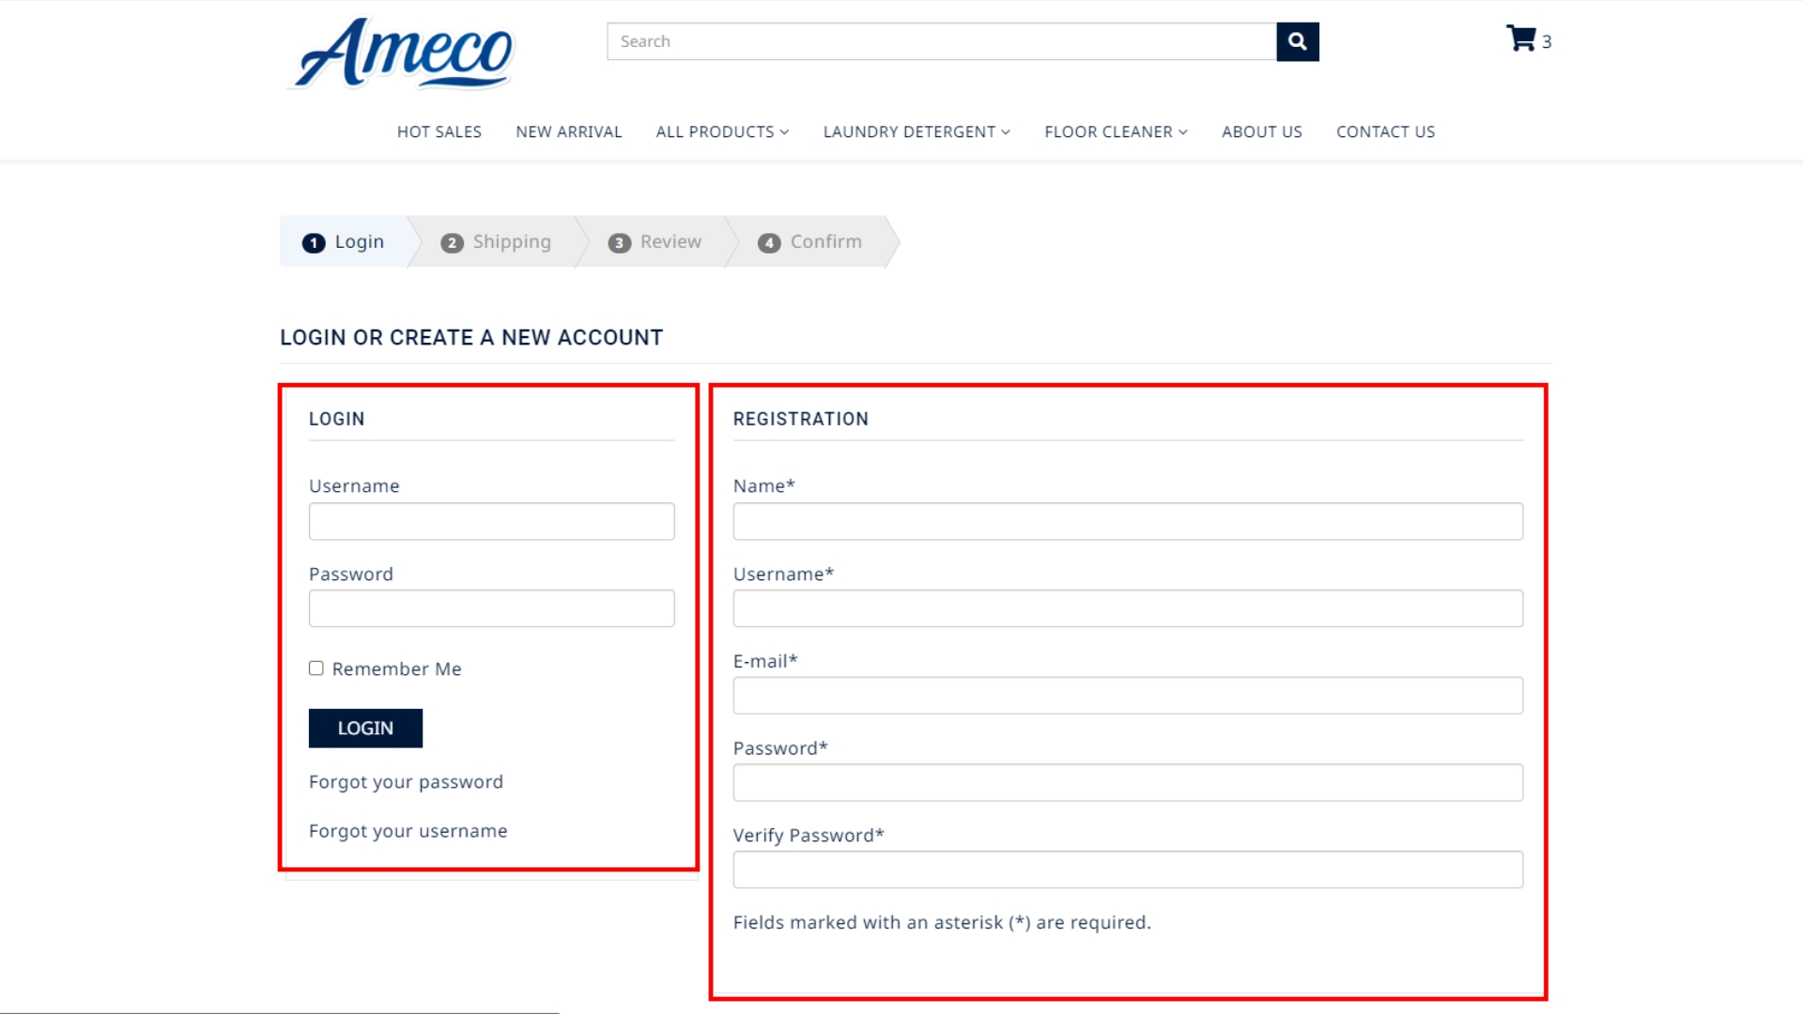Click the Forgot your username link

pyautogui.click(x=408, y=831)
